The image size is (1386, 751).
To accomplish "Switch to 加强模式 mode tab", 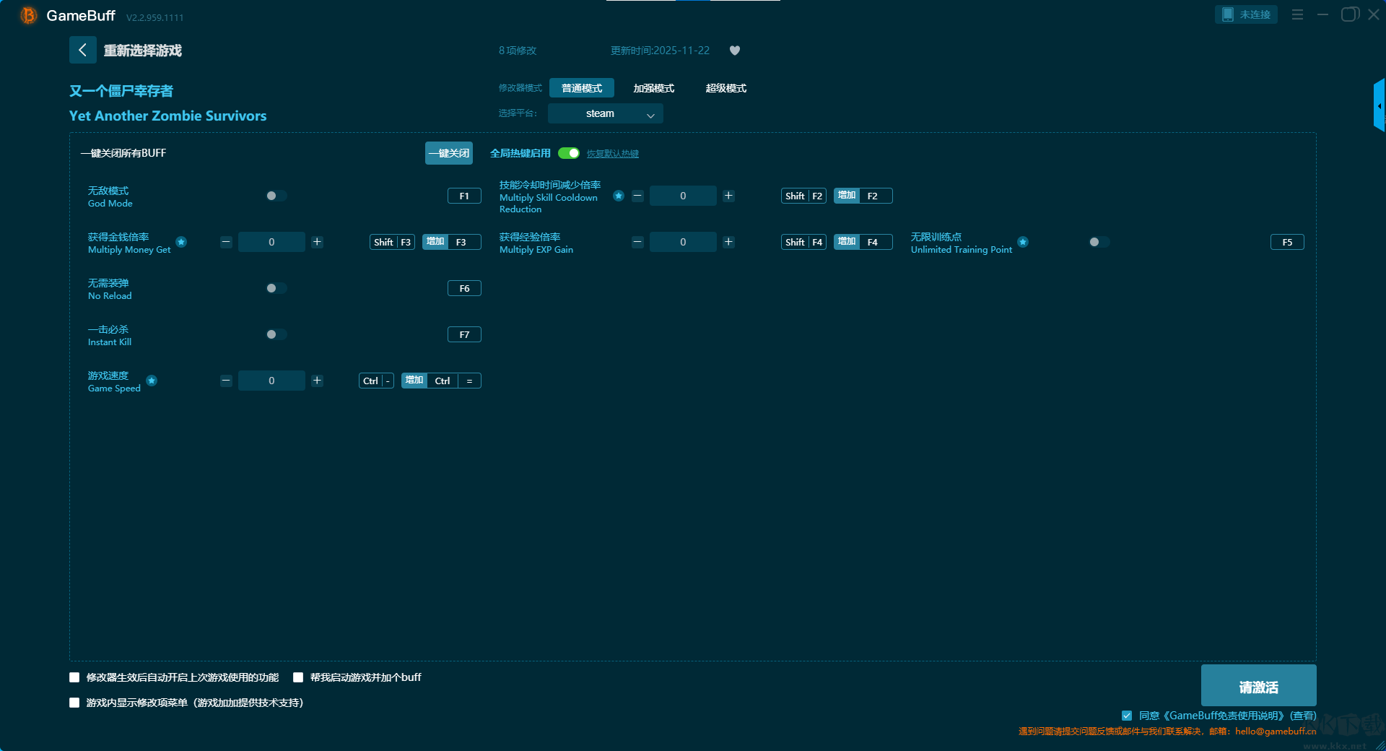I will (653, 88).
